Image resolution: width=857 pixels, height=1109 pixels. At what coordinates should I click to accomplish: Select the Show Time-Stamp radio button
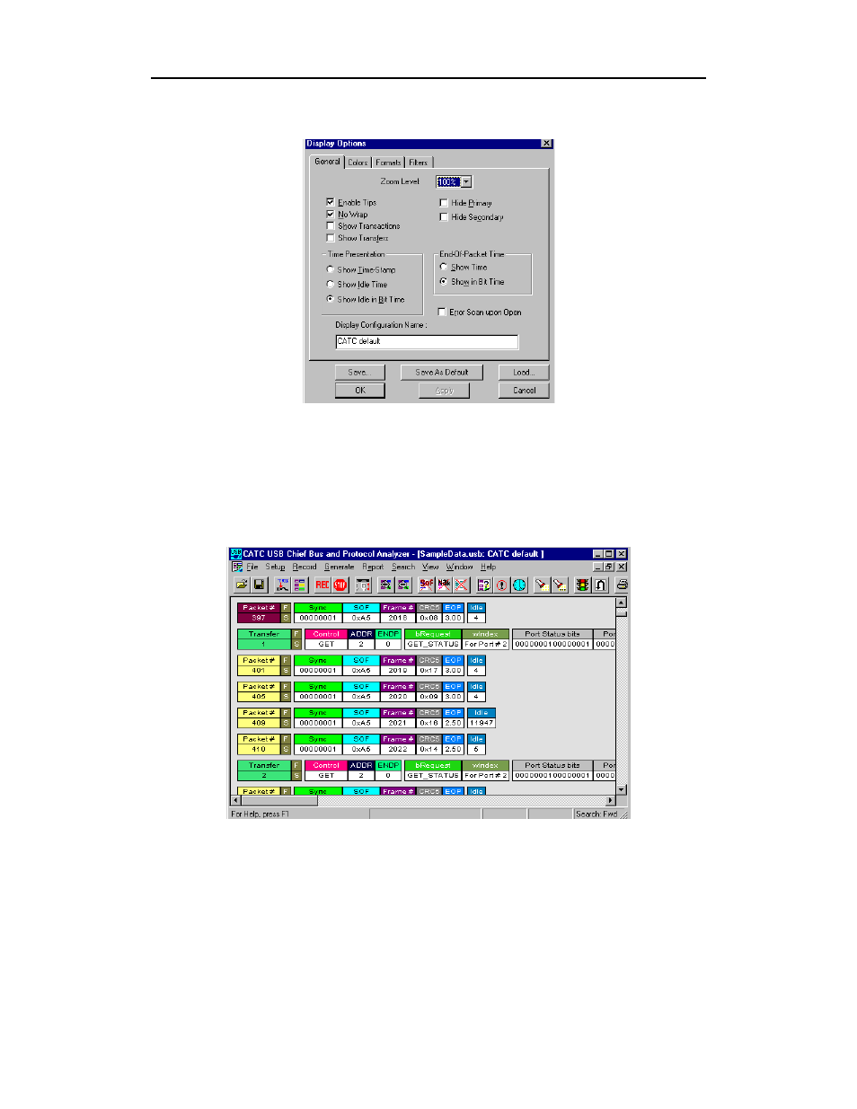coord(330,269)
